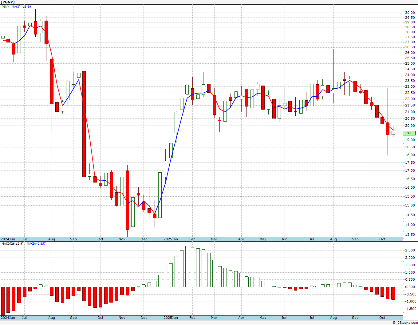Click the 16.00 price axis label
418x325 pixels.
(410, 187)
